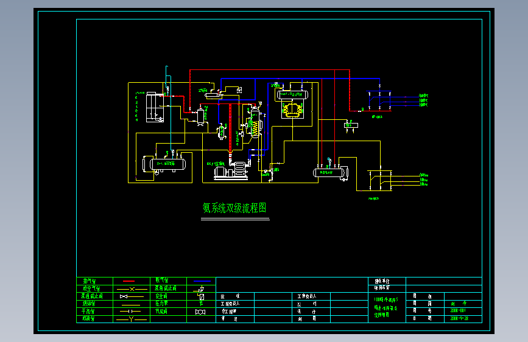Viewport: 528px width, 342px height.
Task: Click the 压力表 label in legend table
Action: click(161, 304)
